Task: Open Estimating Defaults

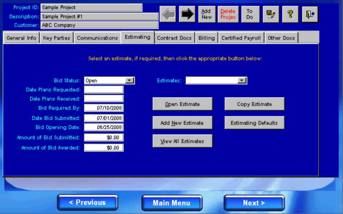Action: pos(254,123)
